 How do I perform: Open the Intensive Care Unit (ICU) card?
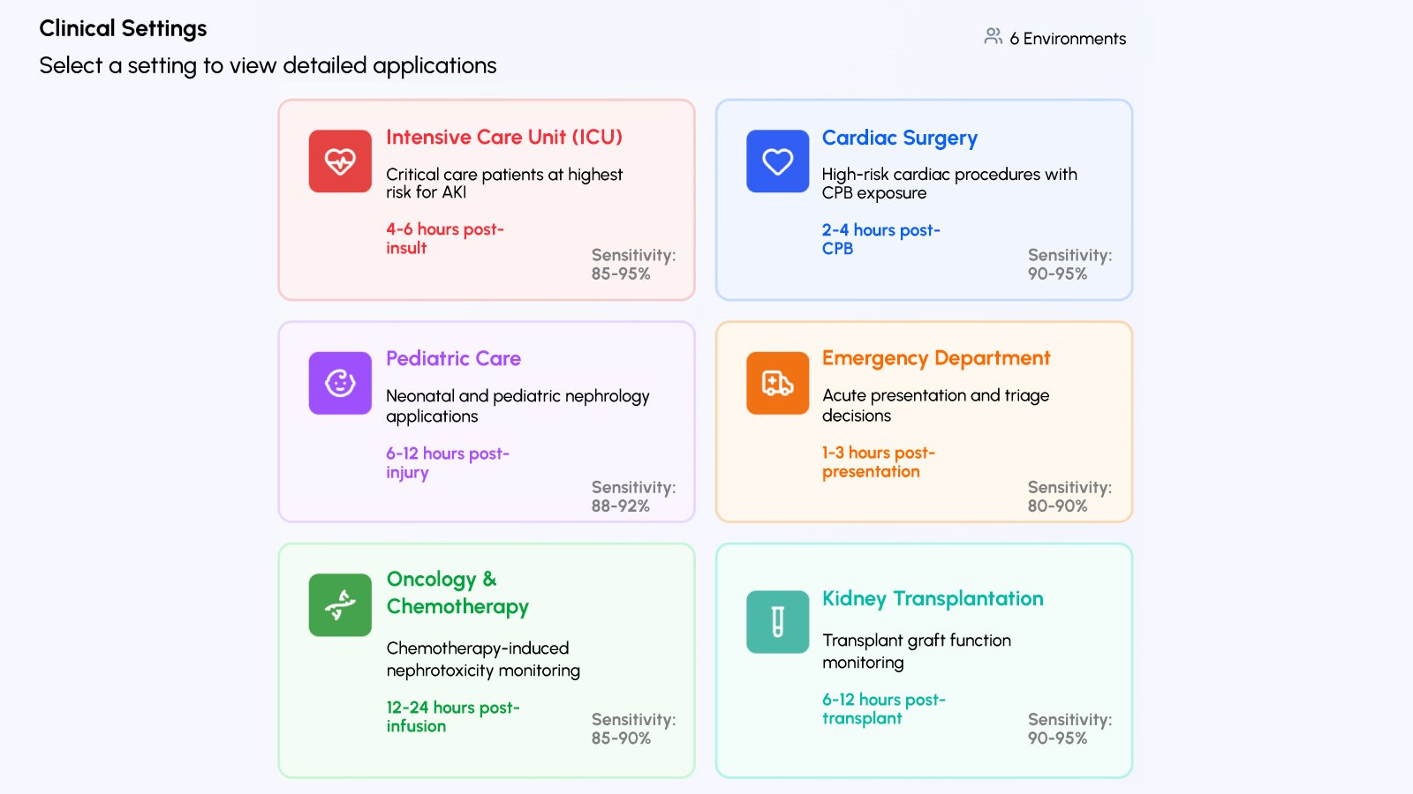coord(486,199)
